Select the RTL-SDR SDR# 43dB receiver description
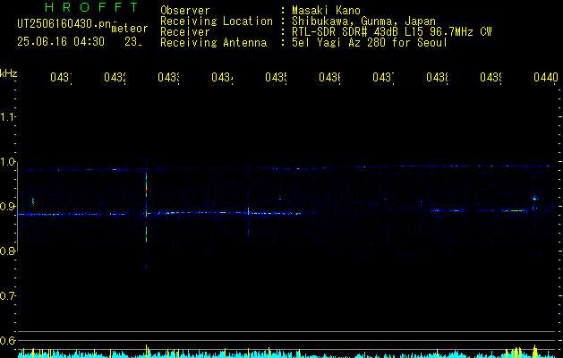 pyautogui.click(x=392, y=32)
